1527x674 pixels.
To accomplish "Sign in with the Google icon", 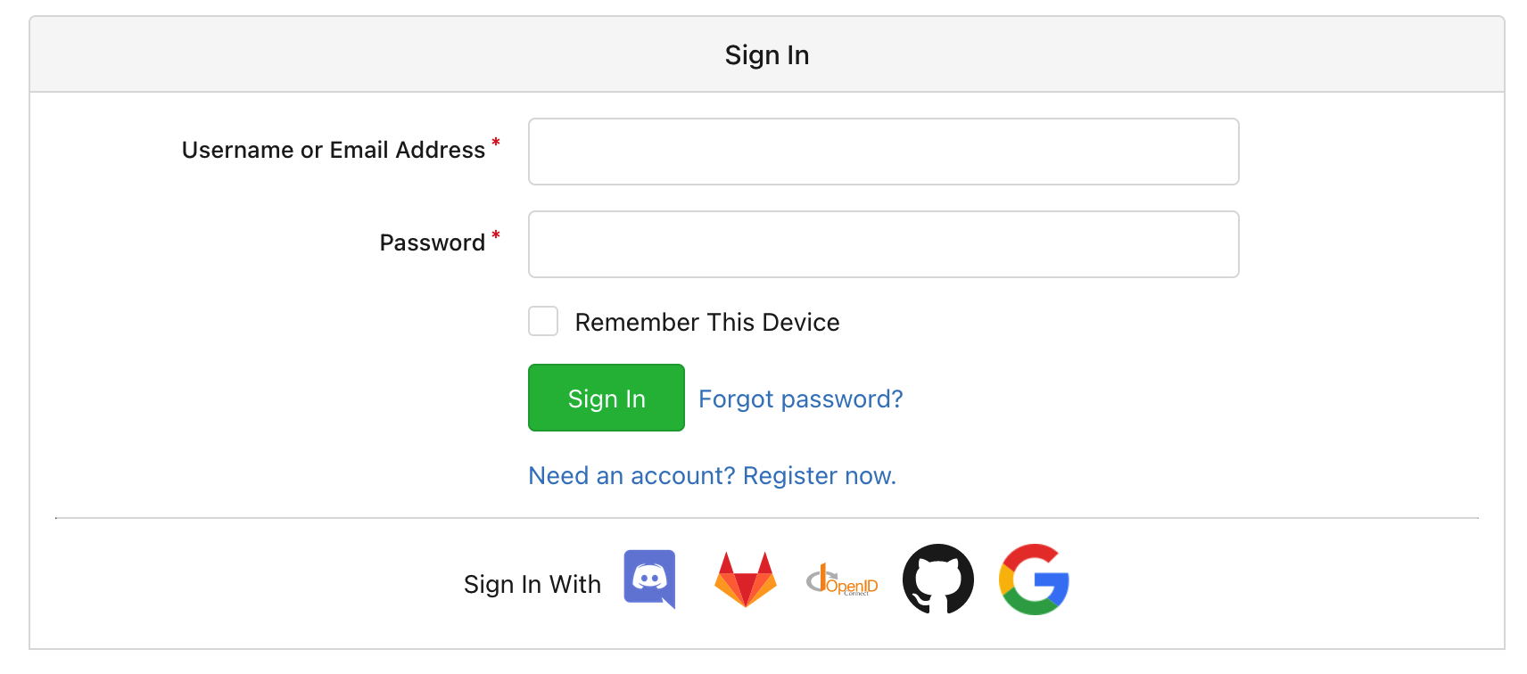I will click(1035, 579).
